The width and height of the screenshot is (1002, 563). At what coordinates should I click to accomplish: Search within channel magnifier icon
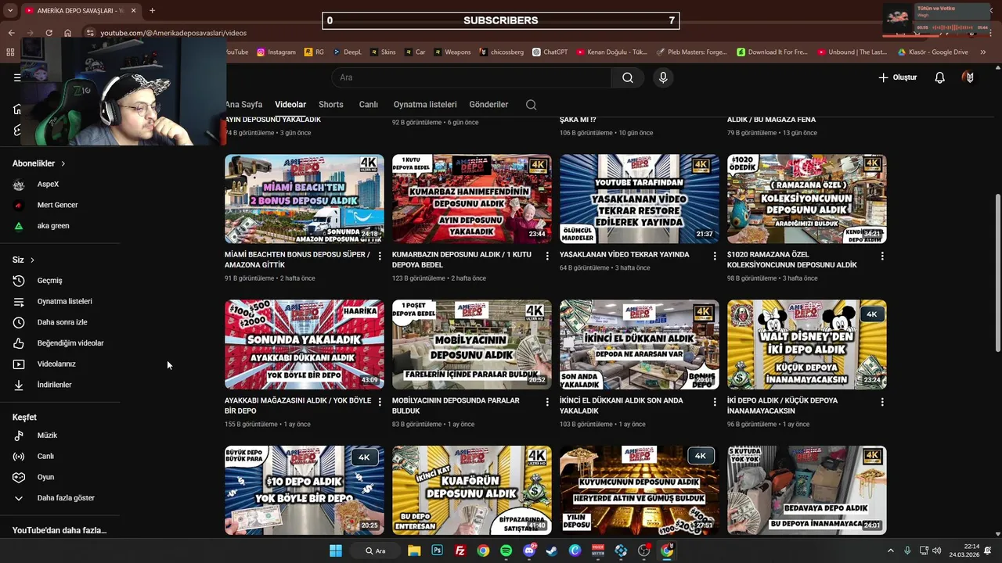531,105
